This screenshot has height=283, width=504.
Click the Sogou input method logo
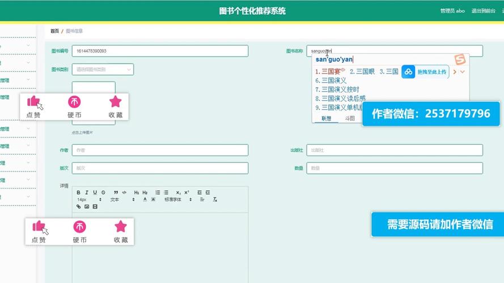460,59
